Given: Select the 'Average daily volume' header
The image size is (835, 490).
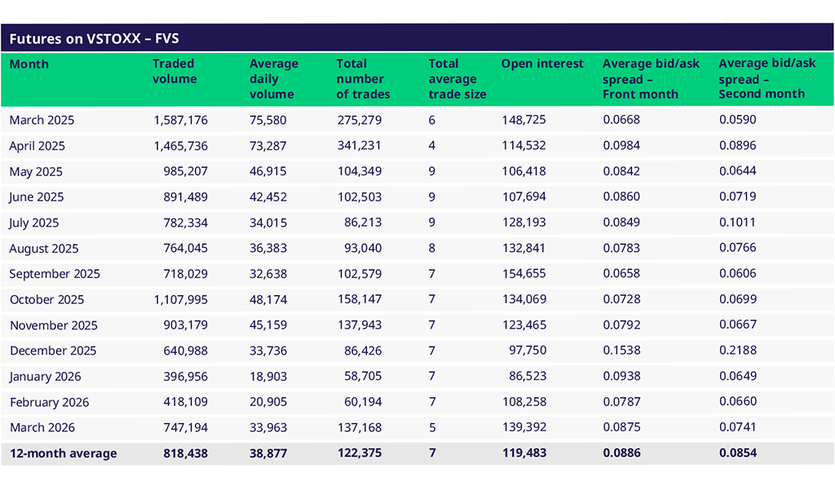Looking at the screenshot, I should point(273,78).
